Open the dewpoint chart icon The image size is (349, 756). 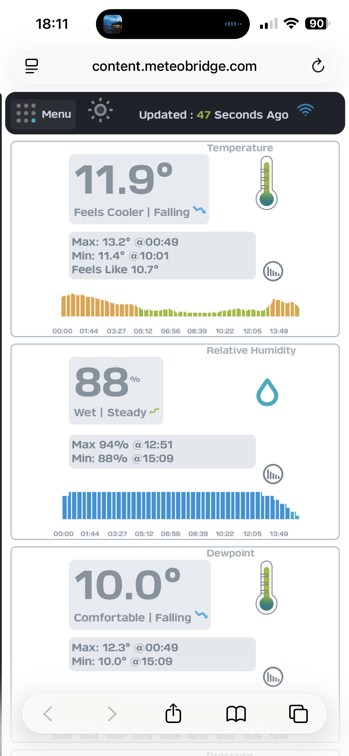coord(273,677)
